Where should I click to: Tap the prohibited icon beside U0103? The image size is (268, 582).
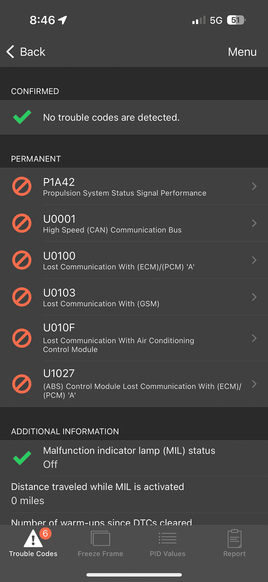pos(22,297)
